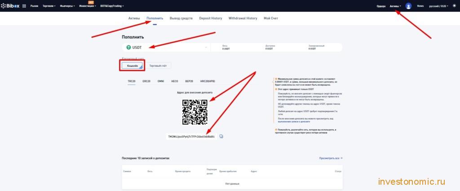
Task: Click the deposit QR code
Action: click(195, 112)
